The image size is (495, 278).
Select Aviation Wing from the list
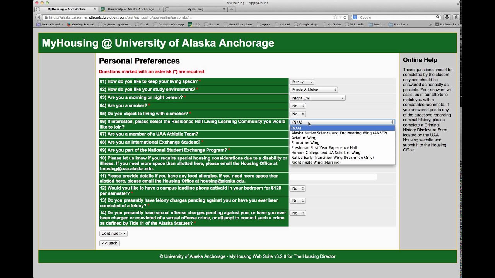point(304,138)
